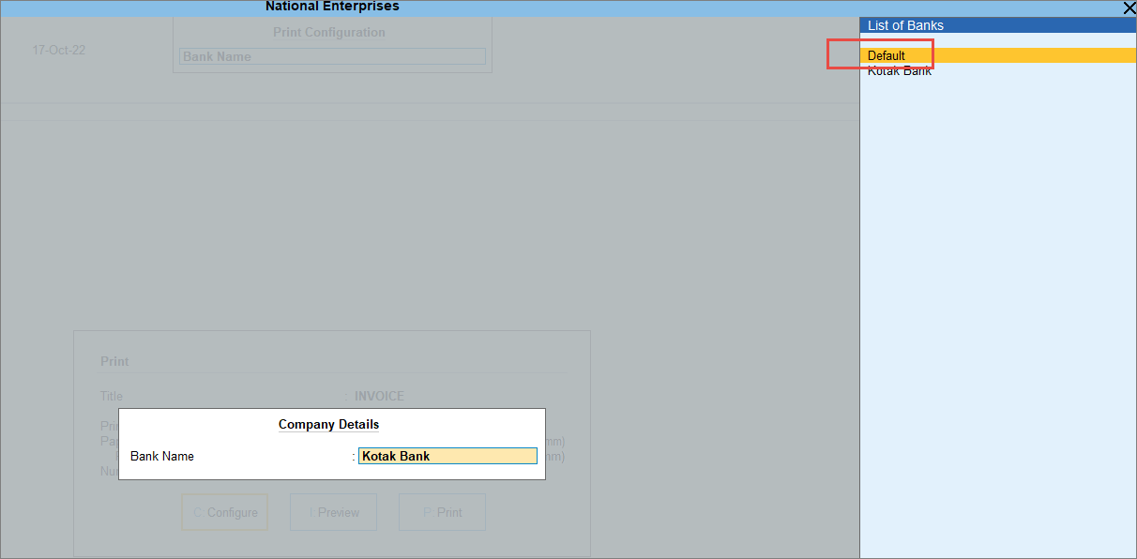This screenshot has height=559, width=1137.
Task: Click the Company Details heading
Action: pos(328,425)
